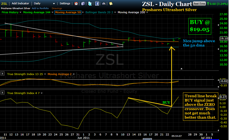Click the Add to Portfolio link

pos(40,8)
